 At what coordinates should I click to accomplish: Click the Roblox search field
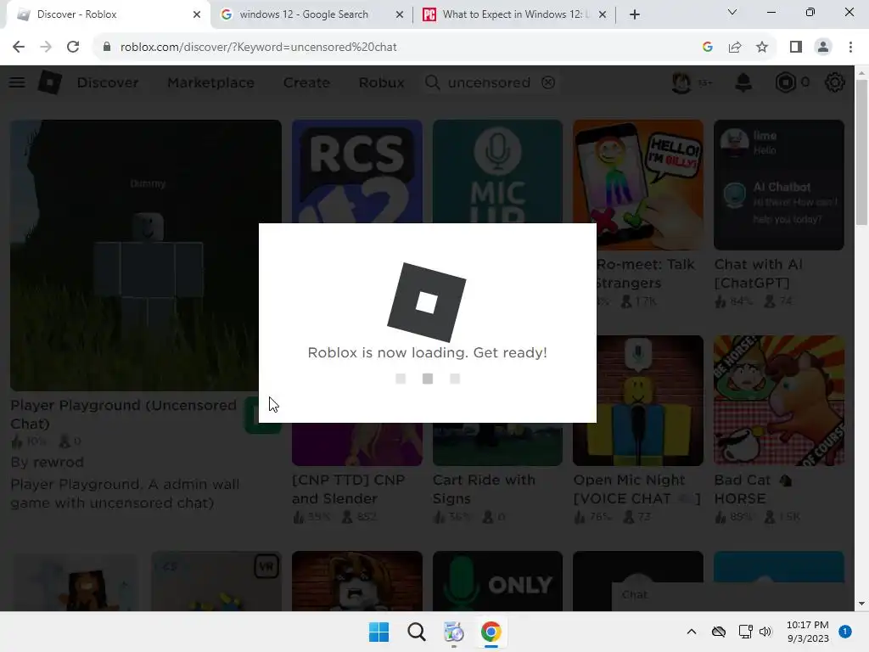click(x=489, y=82)
